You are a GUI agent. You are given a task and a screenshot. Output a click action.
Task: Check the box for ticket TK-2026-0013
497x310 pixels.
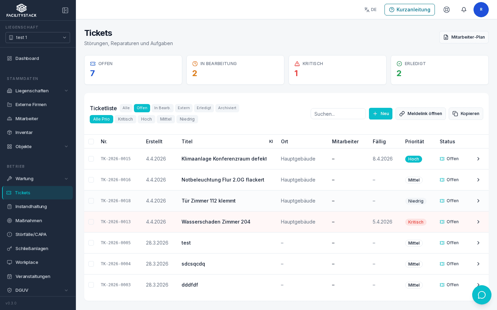pos(91,222)
